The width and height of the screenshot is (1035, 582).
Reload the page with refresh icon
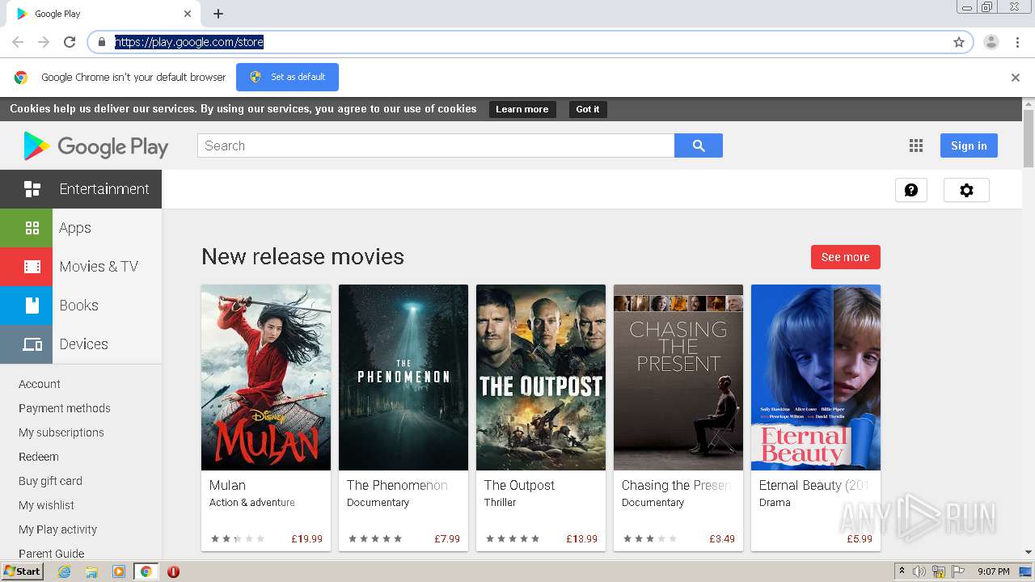(70, 42)
